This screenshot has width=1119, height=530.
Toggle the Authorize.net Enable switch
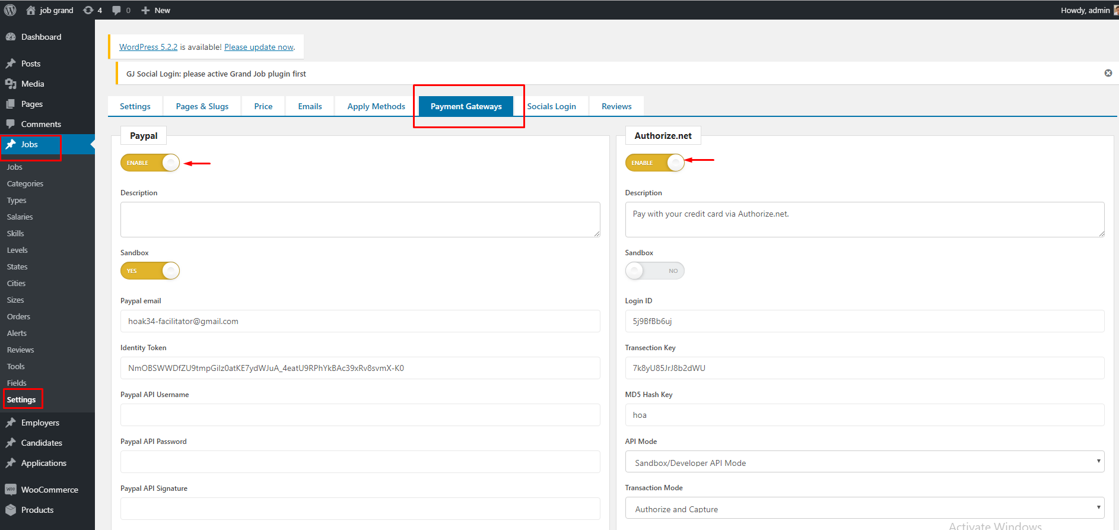(654, 163)
